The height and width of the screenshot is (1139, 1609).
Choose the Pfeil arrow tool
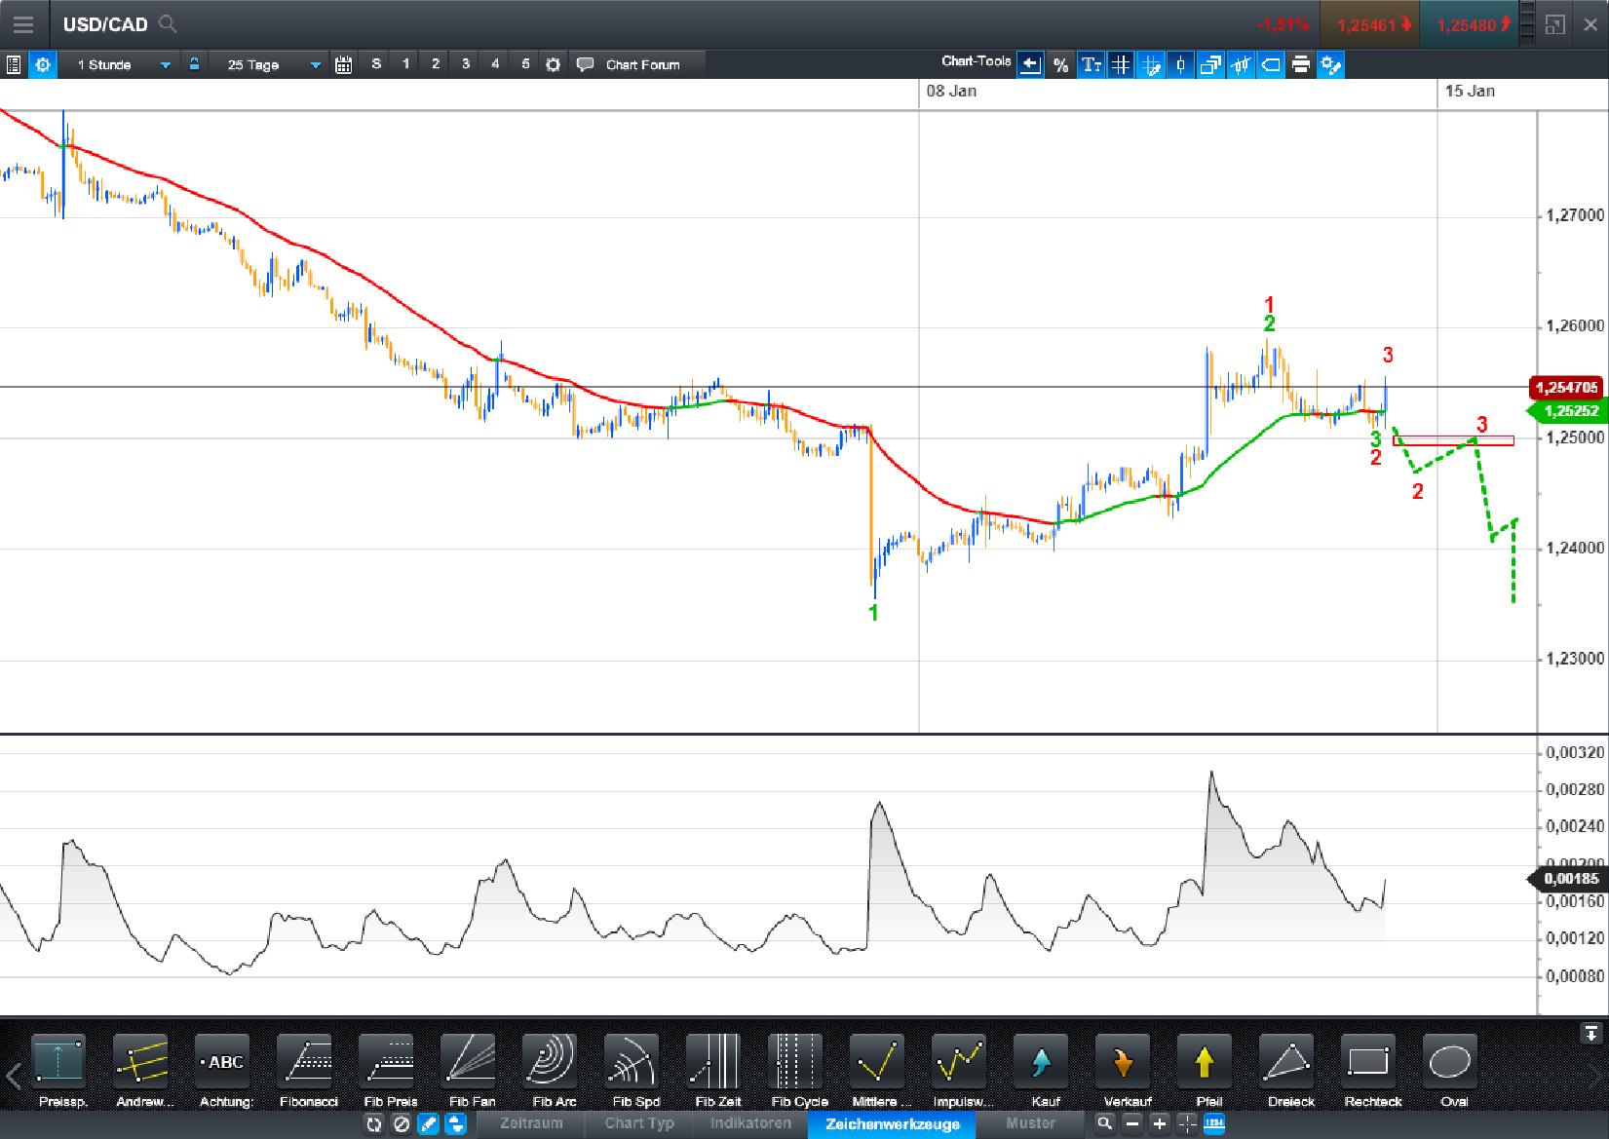click(x=1206, y=1067)
